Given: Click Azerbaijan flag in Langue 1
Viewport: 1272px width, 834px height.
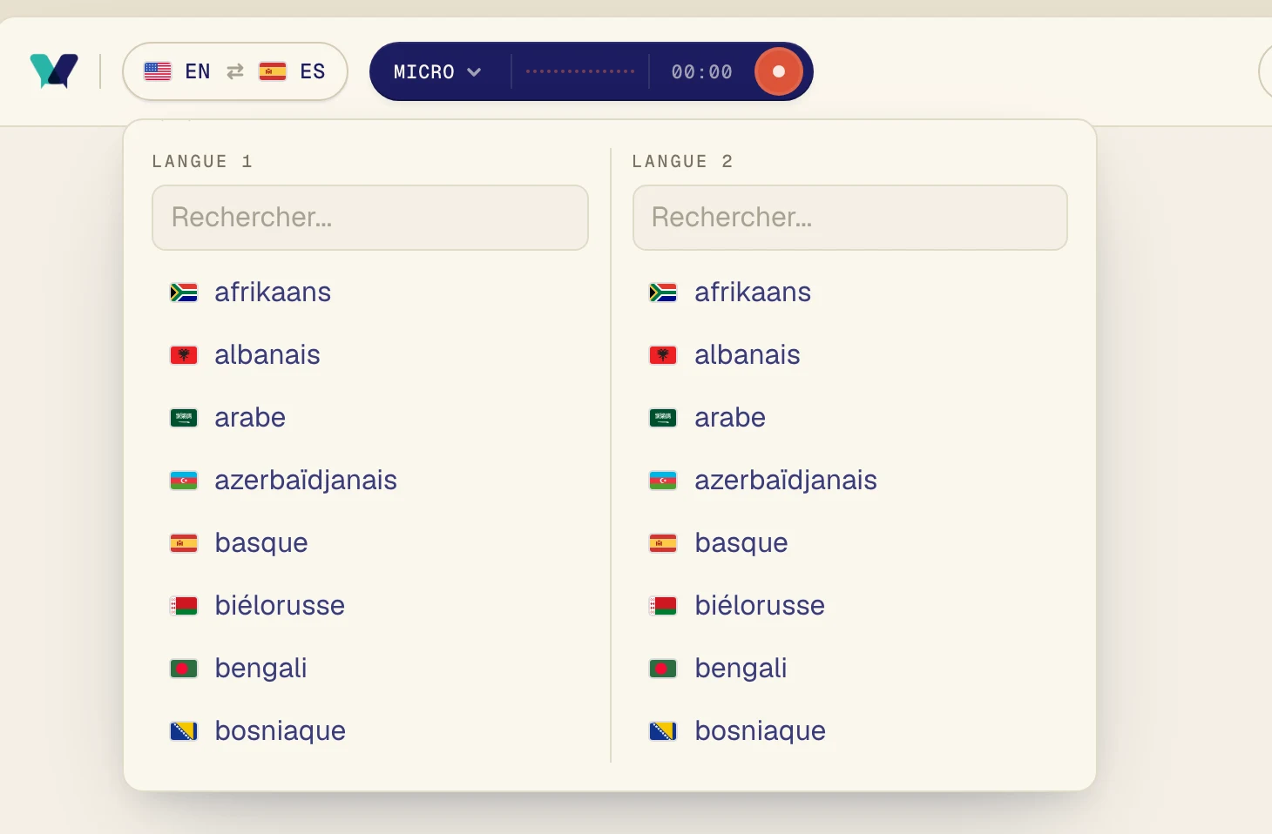Looking at the screenshot, I should pyautogui.click(x=184, y=481).
